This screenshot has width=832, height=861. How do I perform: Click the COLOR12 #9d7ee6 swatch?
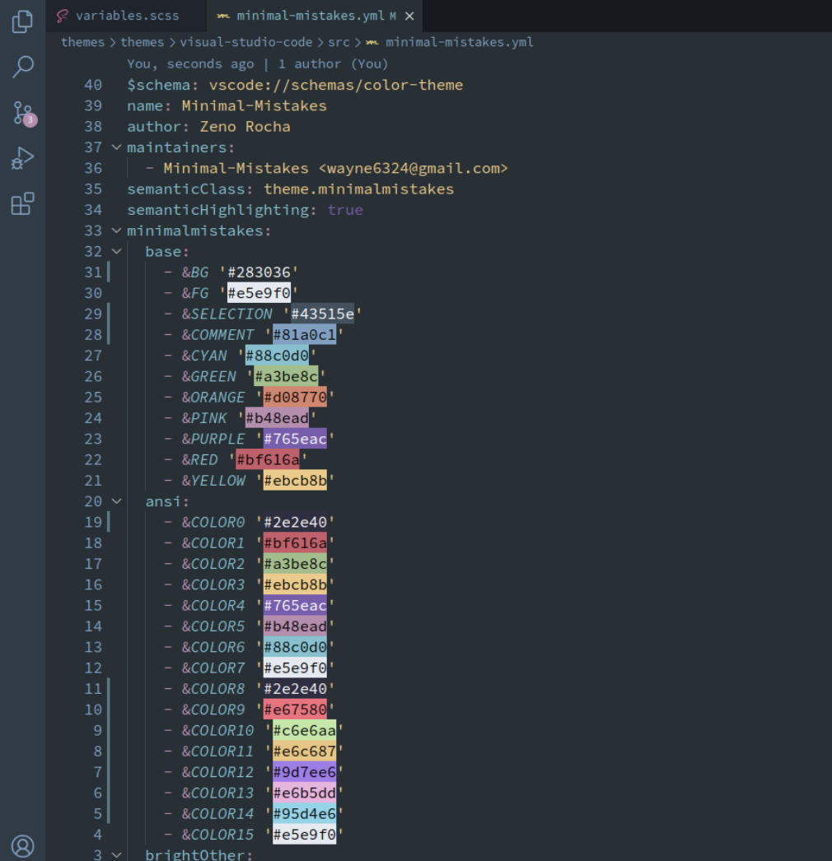305,772
